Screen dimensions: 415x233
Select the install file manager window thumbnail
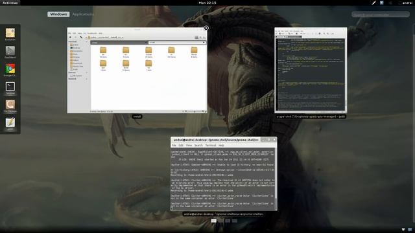click(137, 71)
